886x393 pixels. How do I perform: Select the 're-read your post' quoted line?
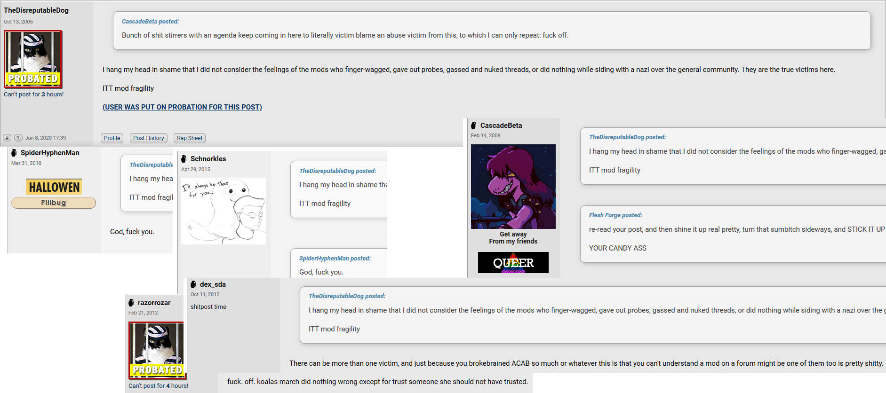(737, 229)
